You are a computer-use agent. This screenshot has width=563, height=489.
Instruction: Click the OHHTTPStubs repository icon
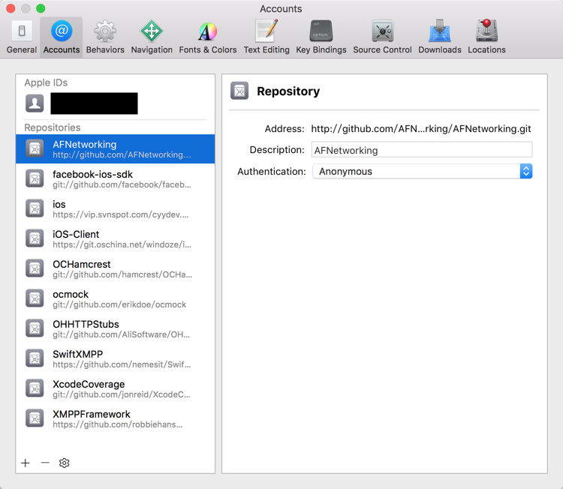(35, 328)
